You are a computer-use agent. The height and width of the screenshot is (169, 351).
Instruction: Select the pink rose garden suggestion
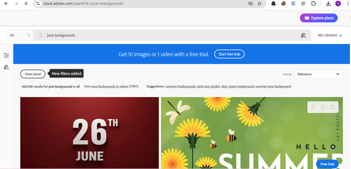click(208, 86)
